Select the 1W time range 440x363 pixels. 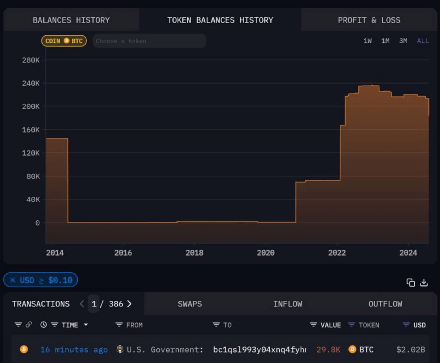[x=367, y=41]
